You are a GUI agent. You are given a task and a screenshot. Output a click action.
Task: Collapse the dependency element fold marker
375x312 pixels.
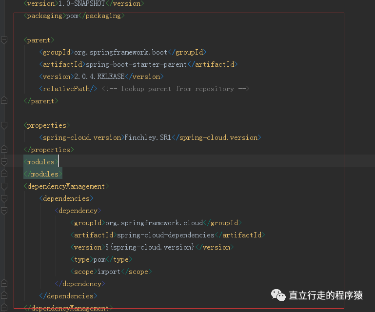(x=4, y=211)
